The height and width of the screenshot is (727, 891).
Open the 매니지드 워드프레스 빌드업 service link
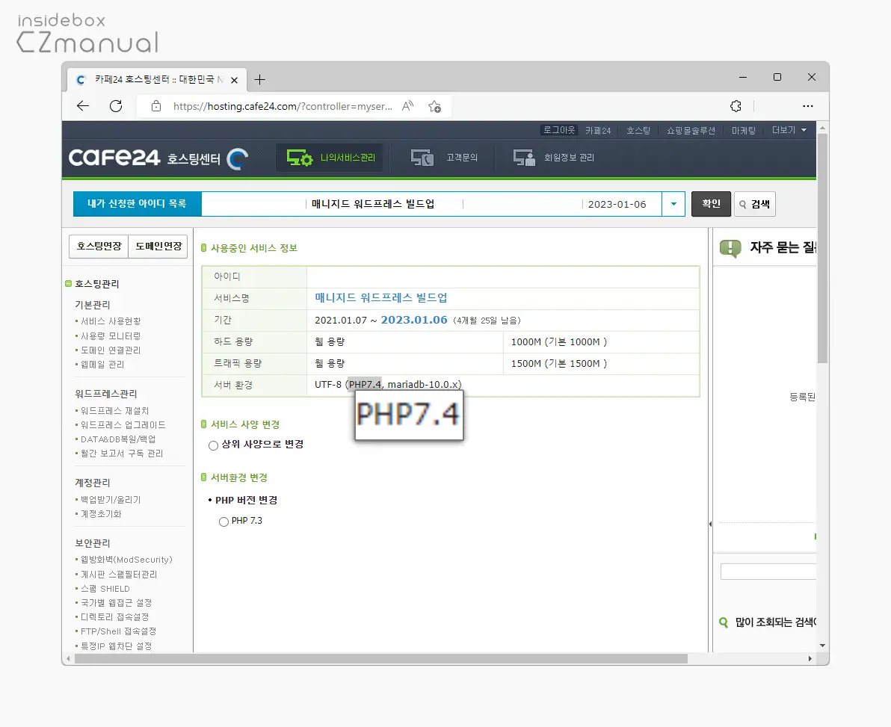(380, 297)
